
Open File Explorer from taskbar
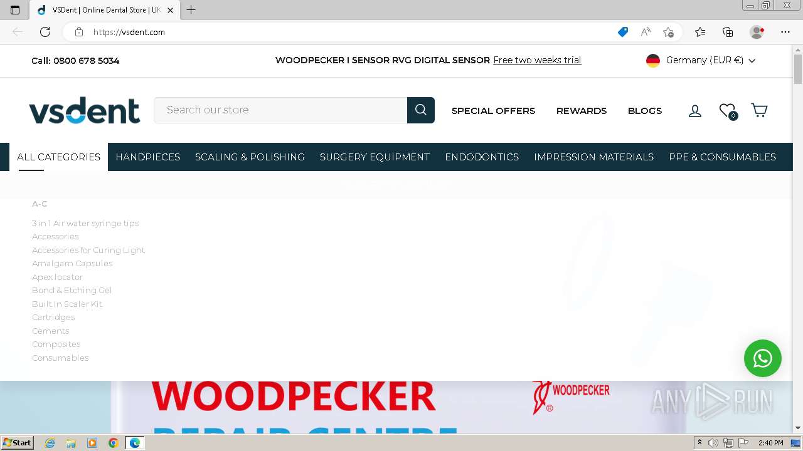click(71, 443)
